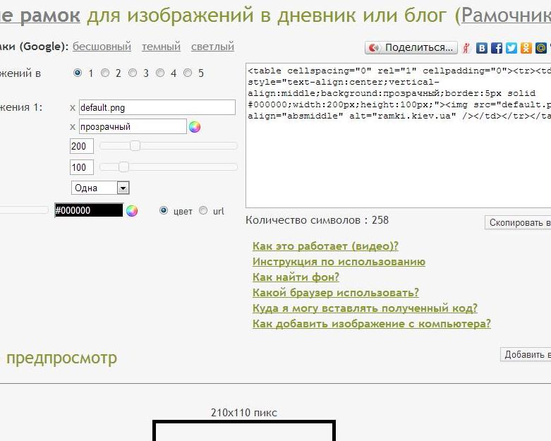Choose цвет radio option
Viewport: 551px width, 441px height.
tap(164, 210)
